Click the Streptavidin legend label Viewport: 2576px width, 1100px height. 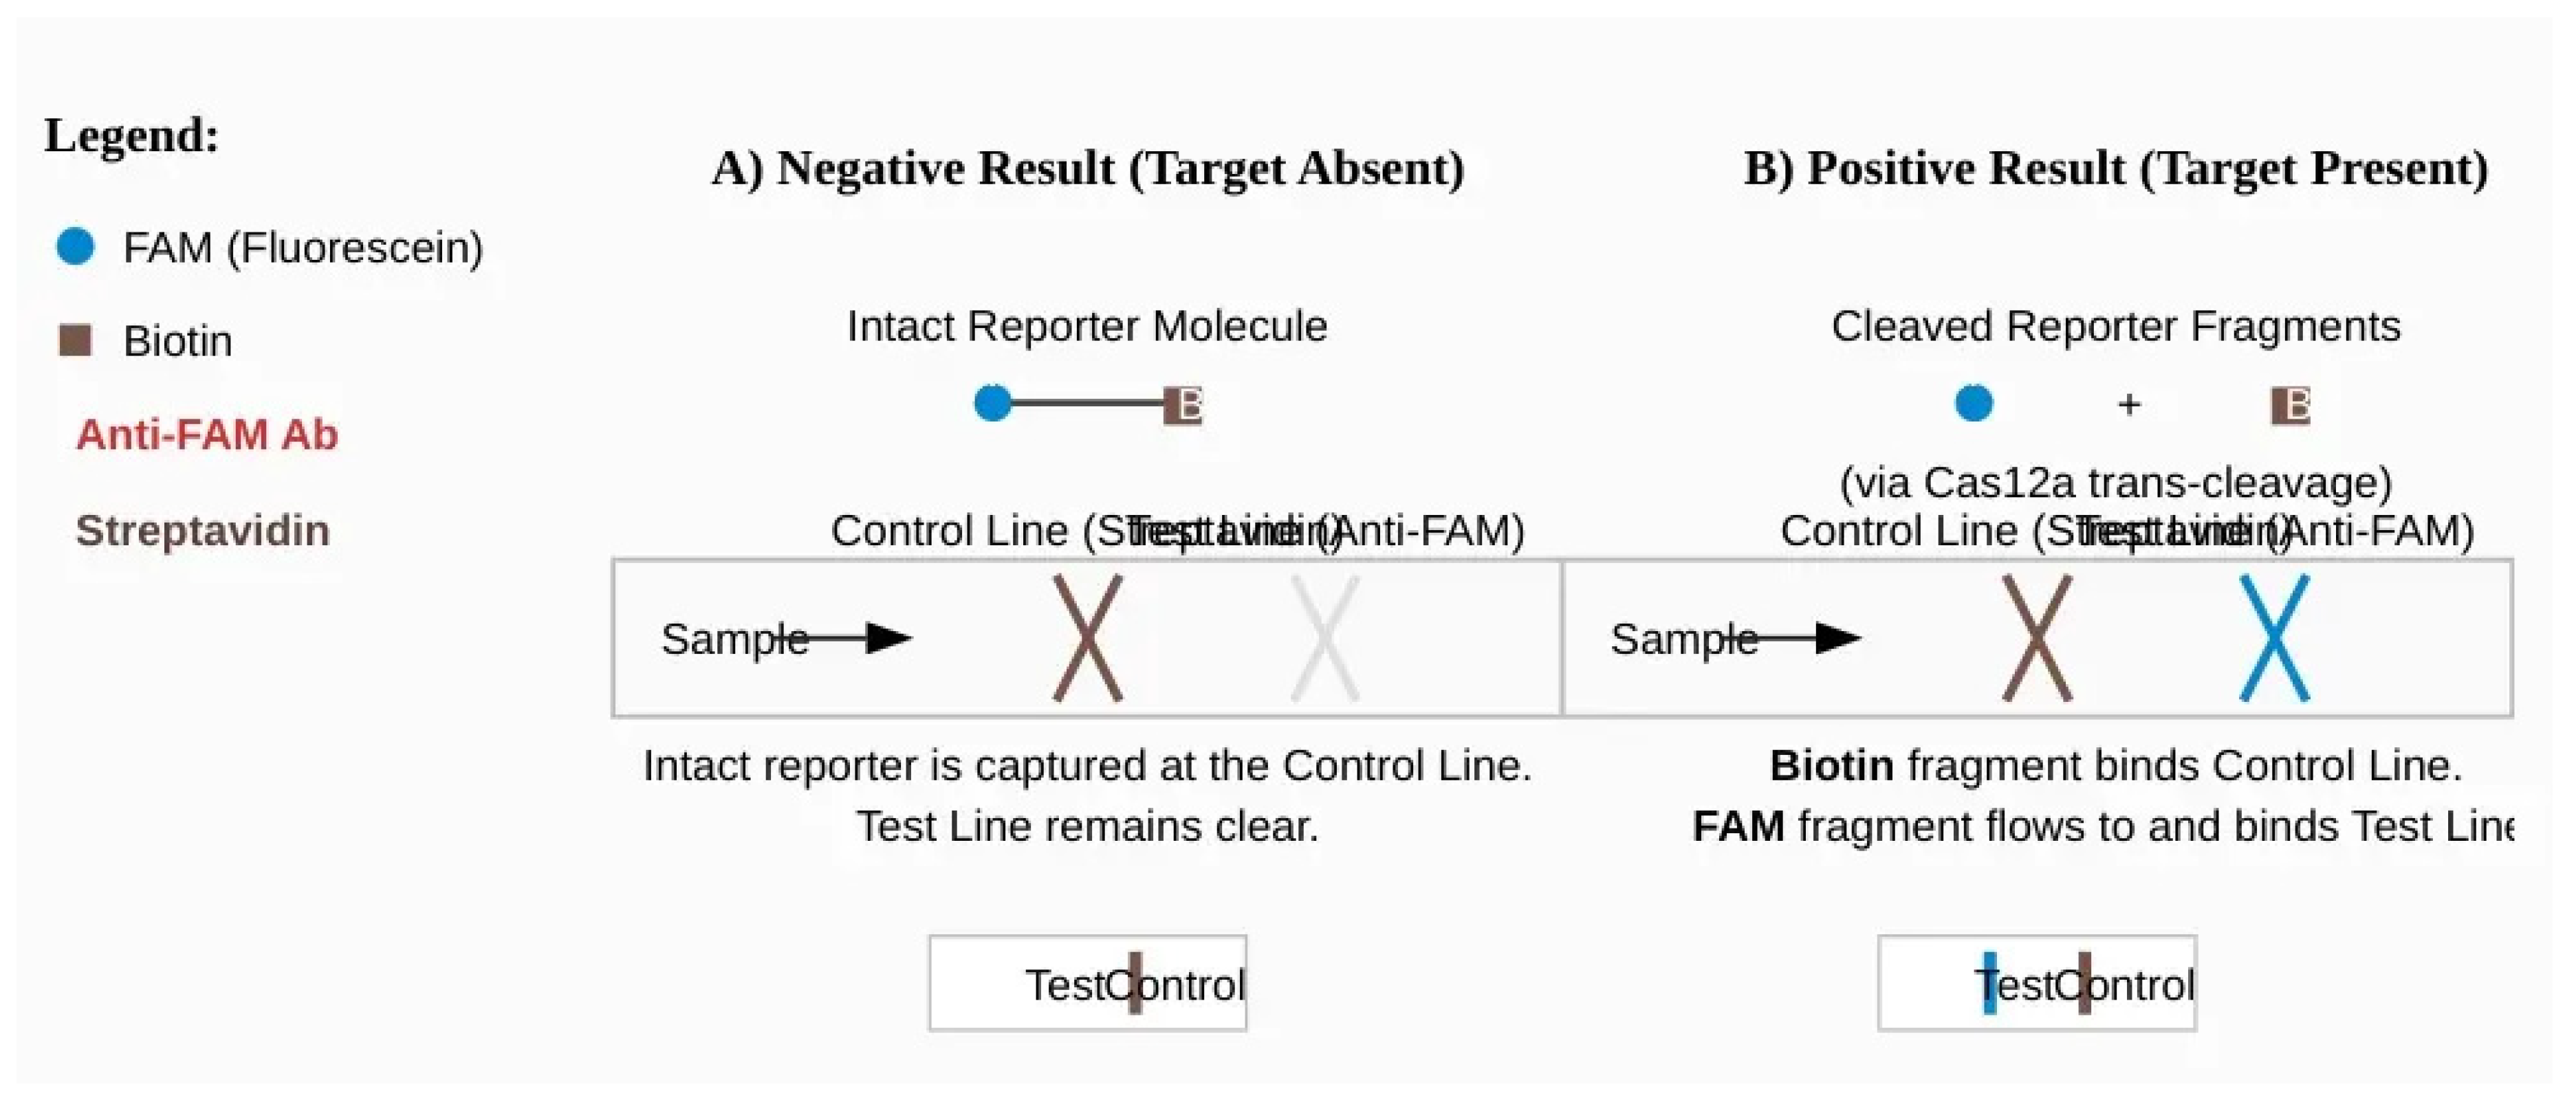tap(202, 530)
